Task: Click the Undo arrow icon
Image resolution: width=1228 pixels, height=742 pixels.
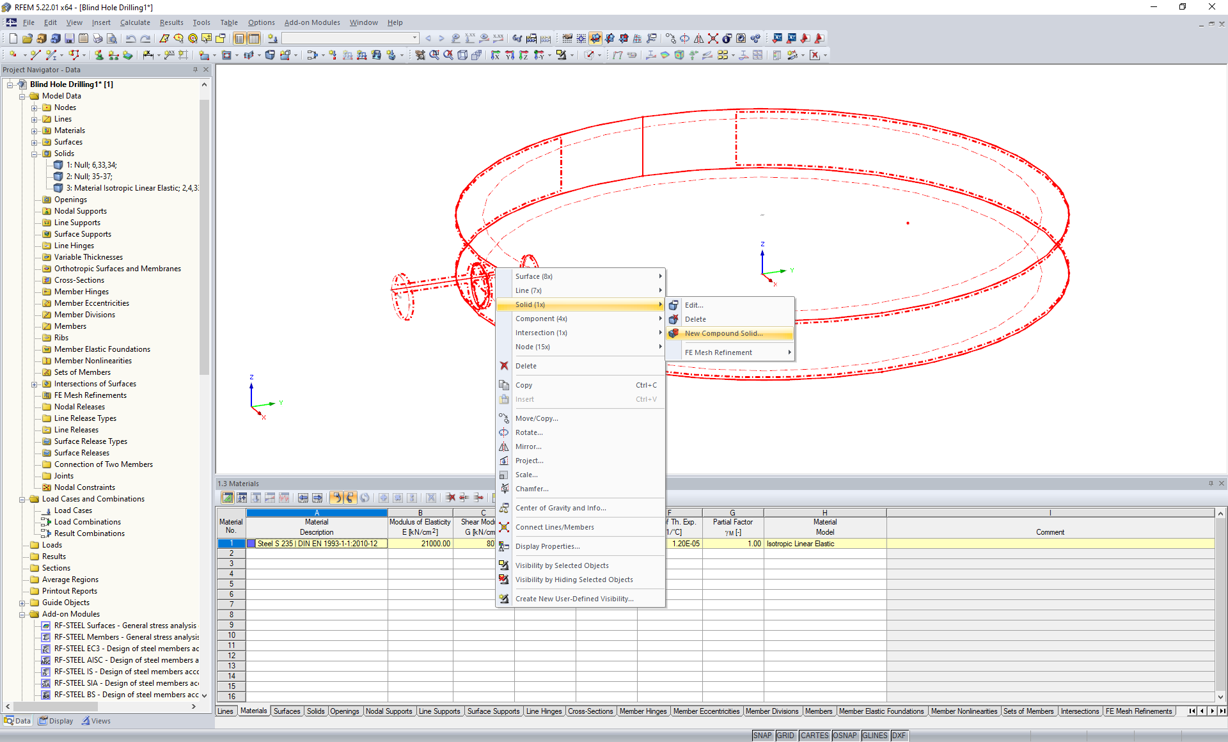Action: (130, 38)
